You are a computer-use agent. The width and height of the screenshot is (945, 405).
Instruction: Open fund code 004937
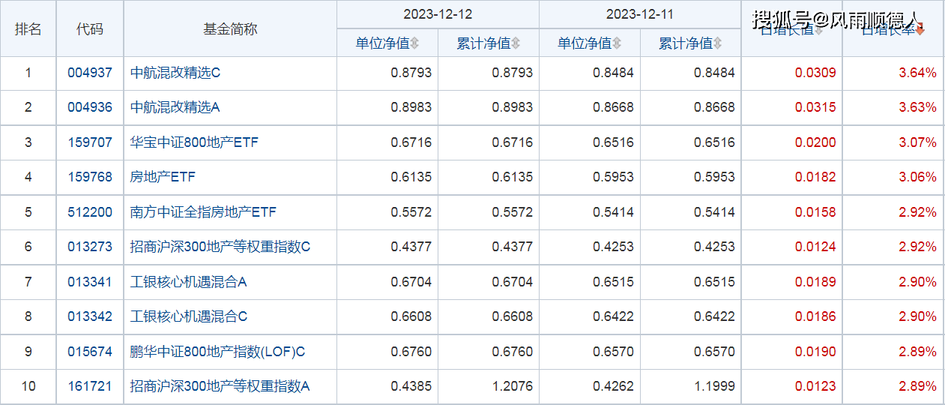(x=90, y=73)
